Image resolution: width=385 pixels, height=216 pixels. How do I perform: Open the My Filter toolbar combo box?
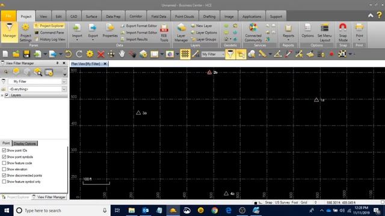[x=213, y=54]
